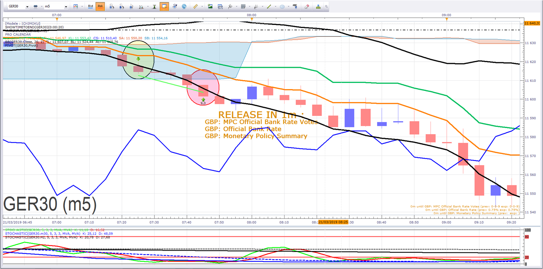543x269 pixels.
Task: Expand the fan lines dropdown arrow
Action: [x=262, y=6]
